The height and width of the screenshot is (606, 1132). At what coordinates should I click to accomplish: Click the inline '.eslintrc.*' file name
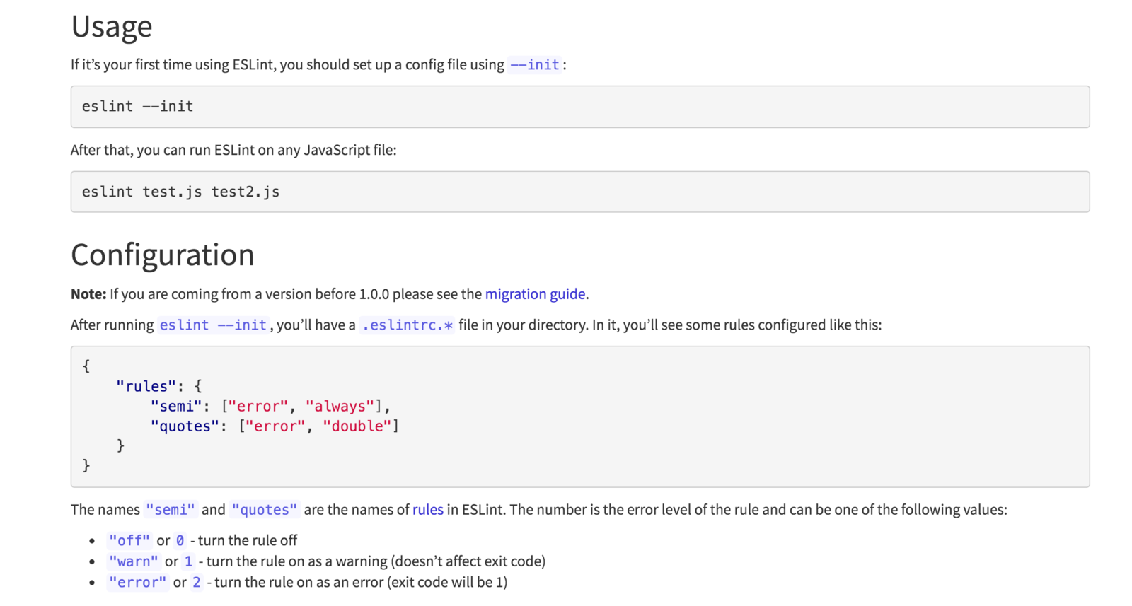[x=408, y=325]
